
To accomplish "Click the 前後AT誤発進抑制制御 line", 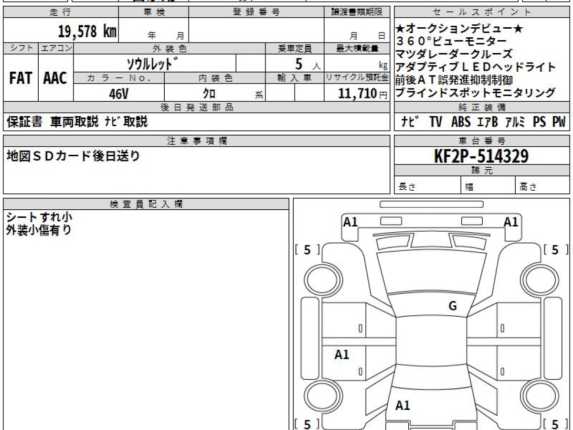I will click(x=454, y=80).
